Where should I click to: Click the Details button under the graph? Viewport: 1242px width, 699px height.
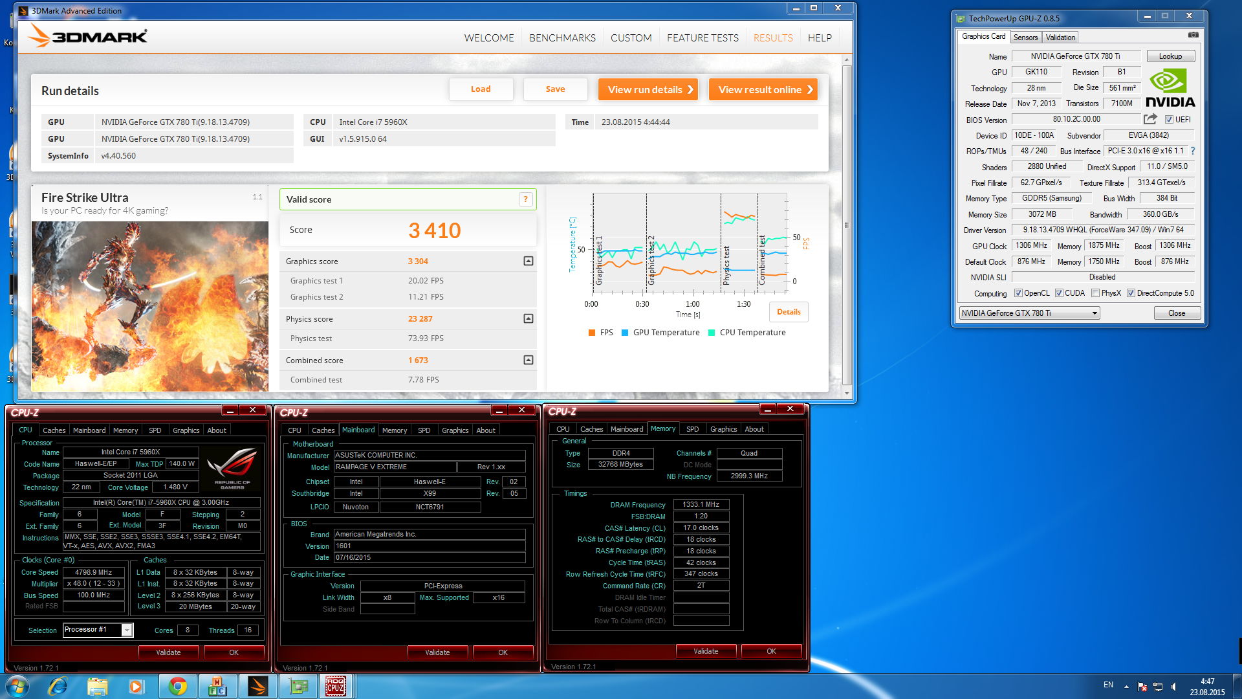click(789, 312)
